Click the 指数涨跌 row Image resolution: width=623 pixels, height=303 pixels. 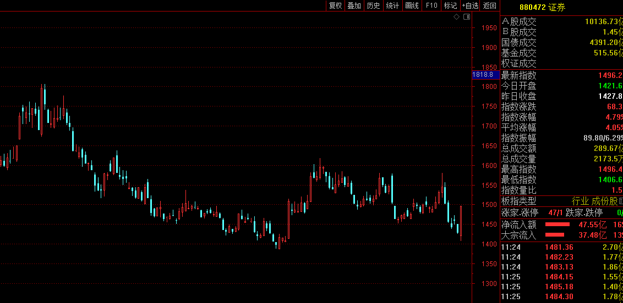(562, 106)
